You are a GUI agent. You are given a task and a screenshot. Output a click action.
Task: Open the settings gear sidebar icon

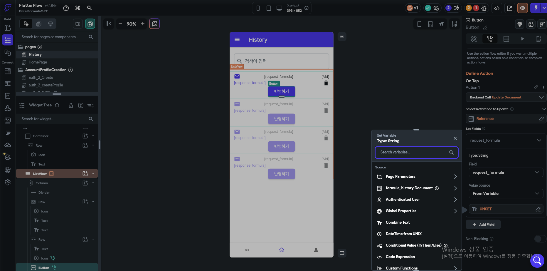[8, 182]
